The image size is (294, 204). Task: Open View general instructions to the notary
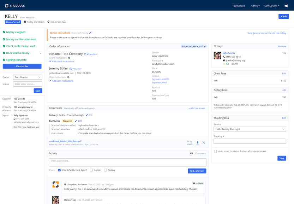pyautogui.click(x=266, y=33)
